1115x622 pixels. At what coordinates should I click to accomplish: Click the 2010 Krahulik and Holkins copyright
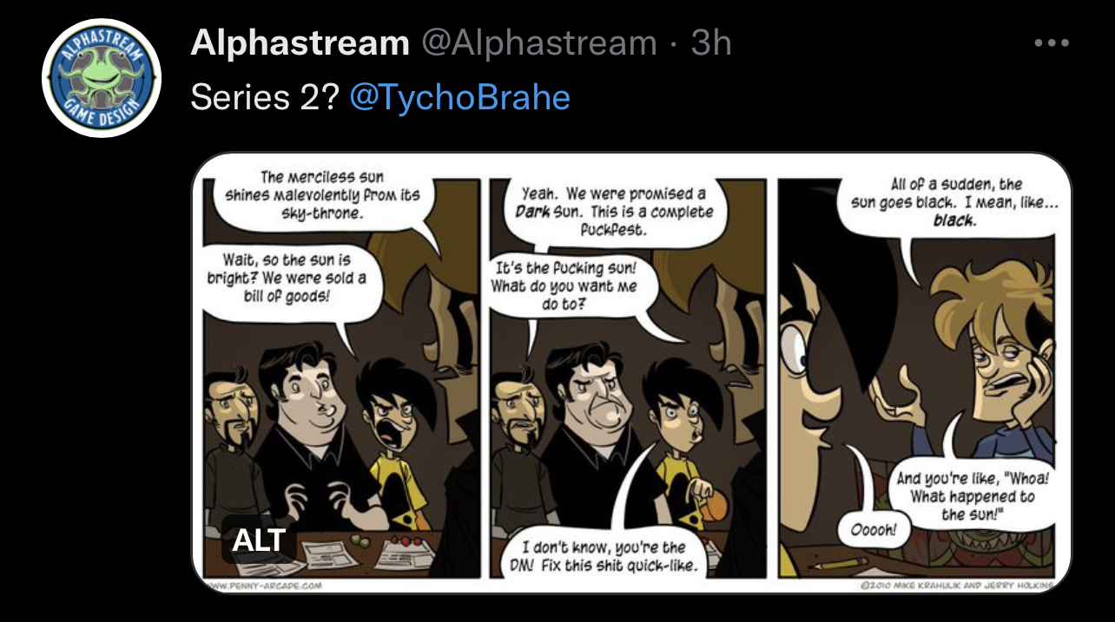click(957, 586)
